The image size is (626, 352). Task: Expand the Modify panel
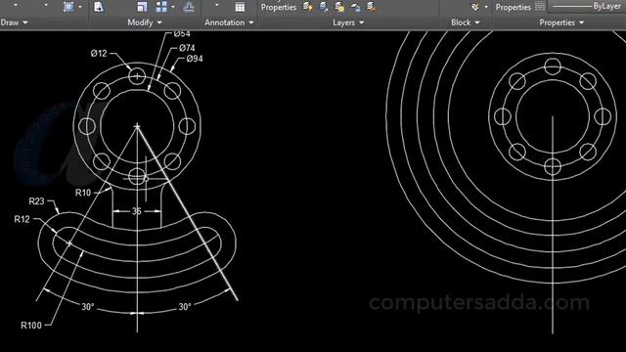pyautogui.click(x=145, y=22)
